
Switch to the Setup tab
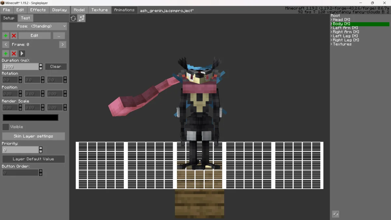tap(9, 18)
